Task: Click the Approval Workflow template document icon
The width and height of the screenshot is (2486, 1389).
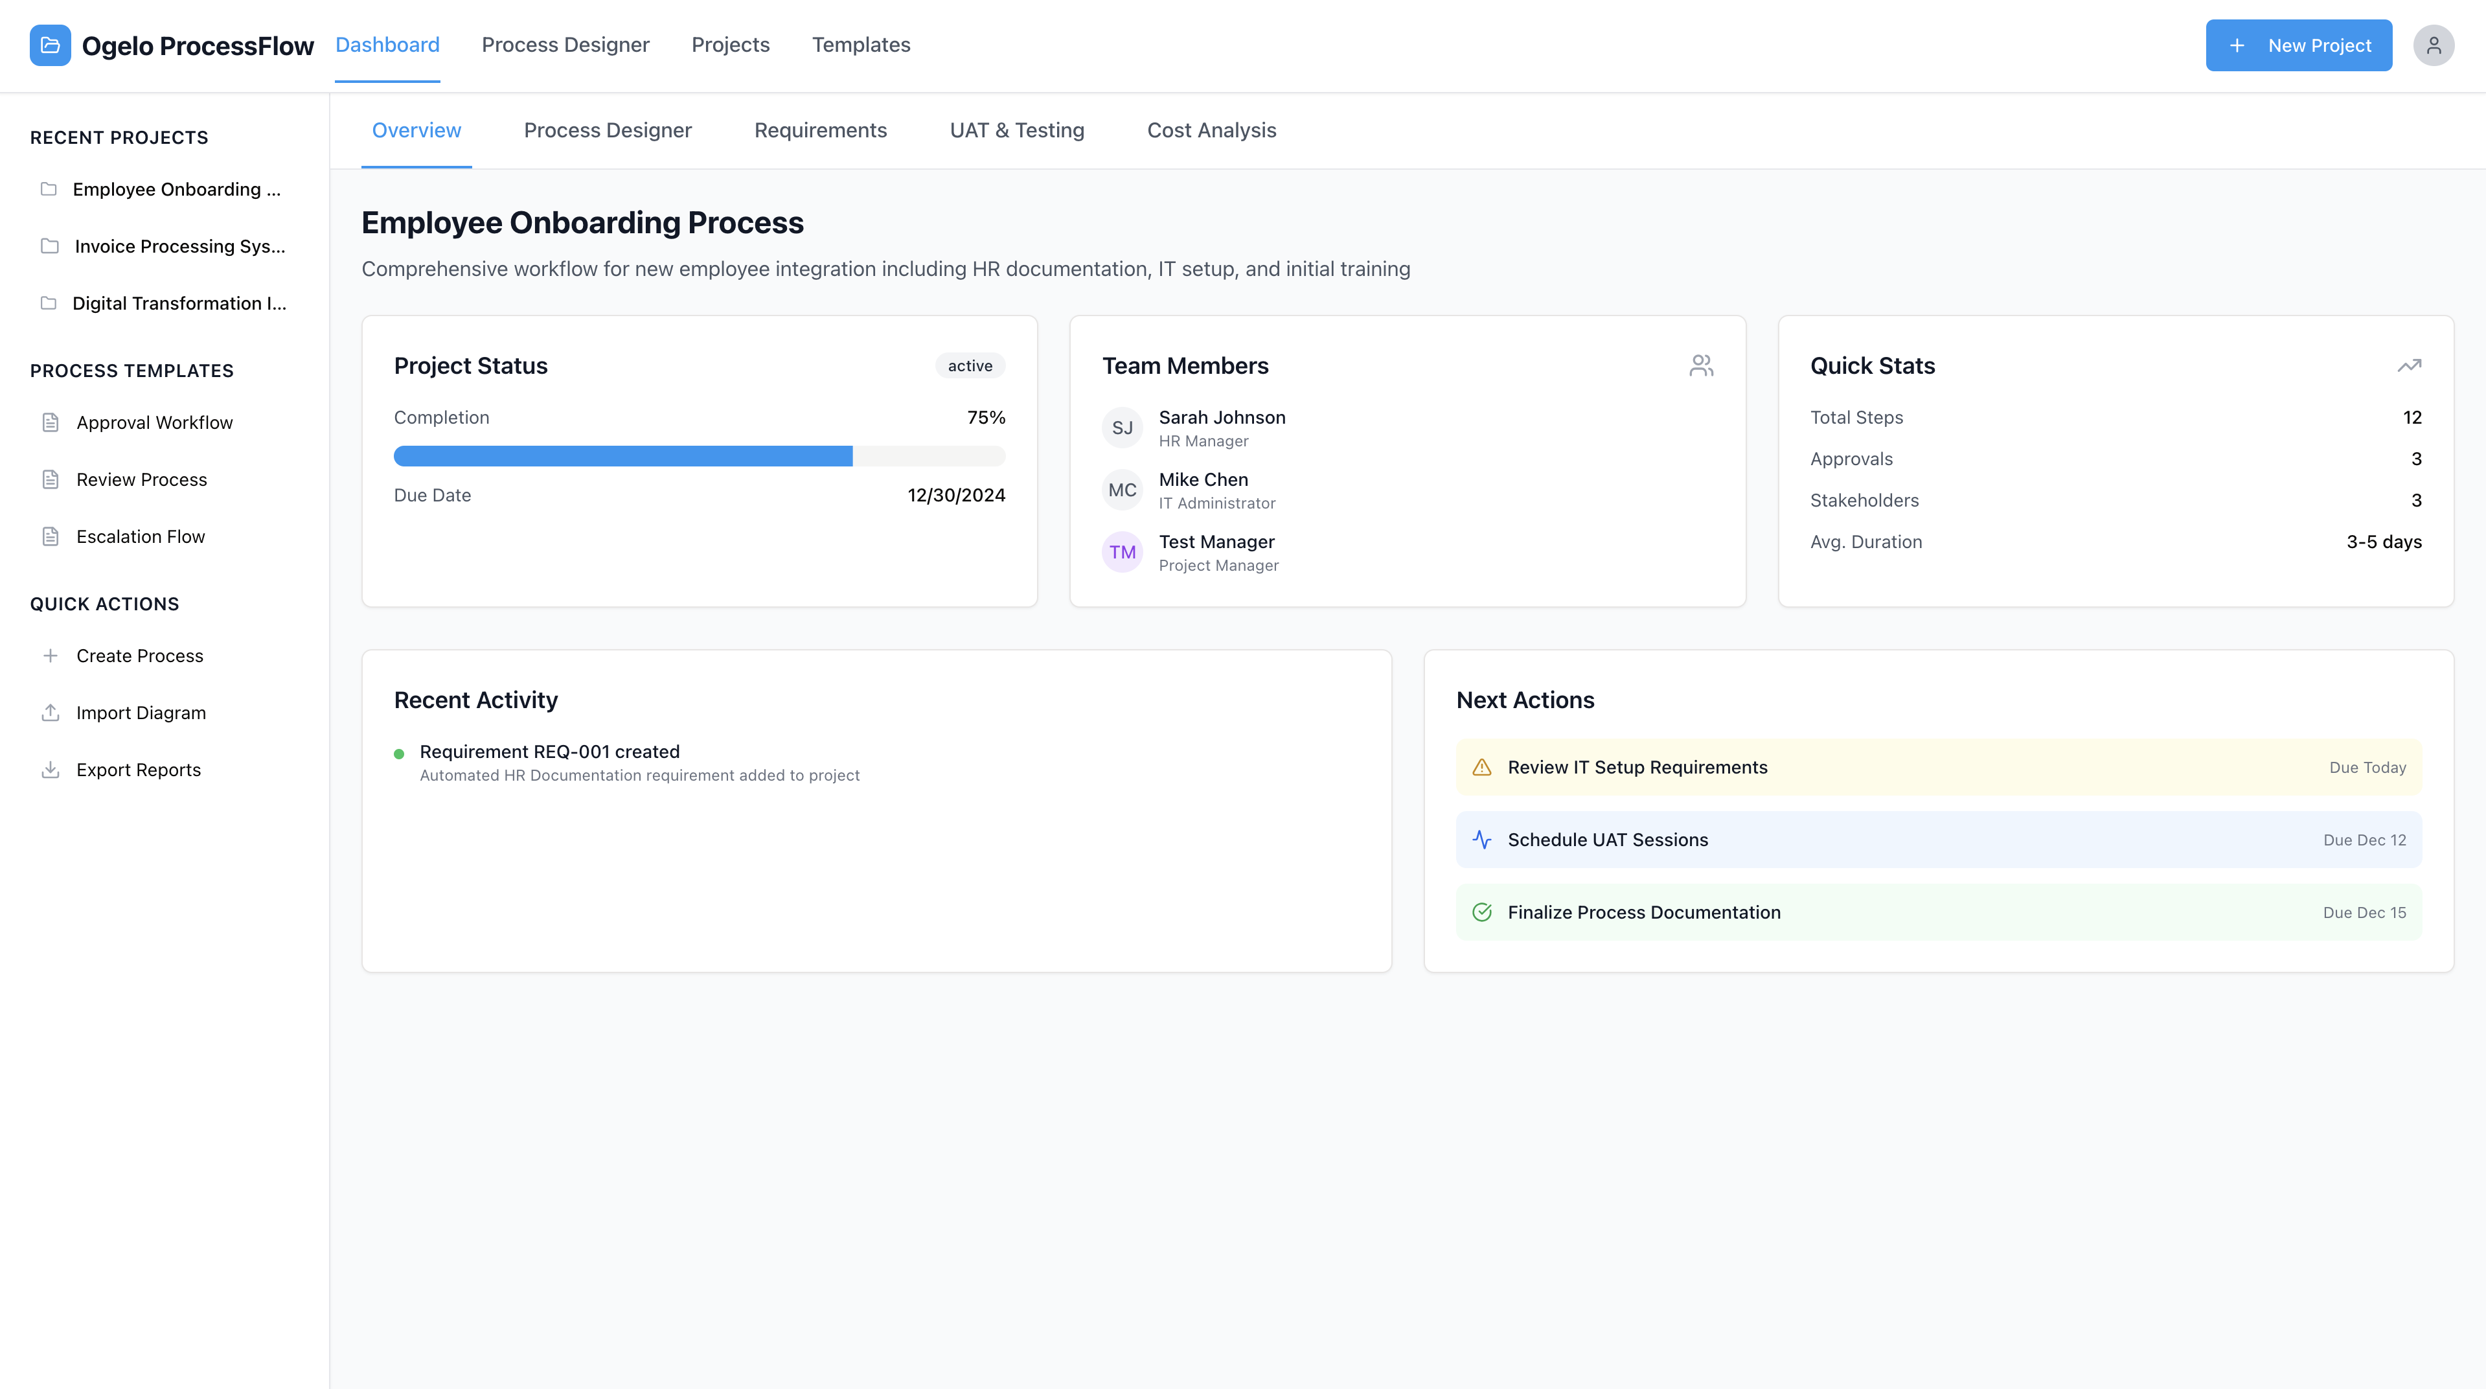Action: (x=50, y=423)
